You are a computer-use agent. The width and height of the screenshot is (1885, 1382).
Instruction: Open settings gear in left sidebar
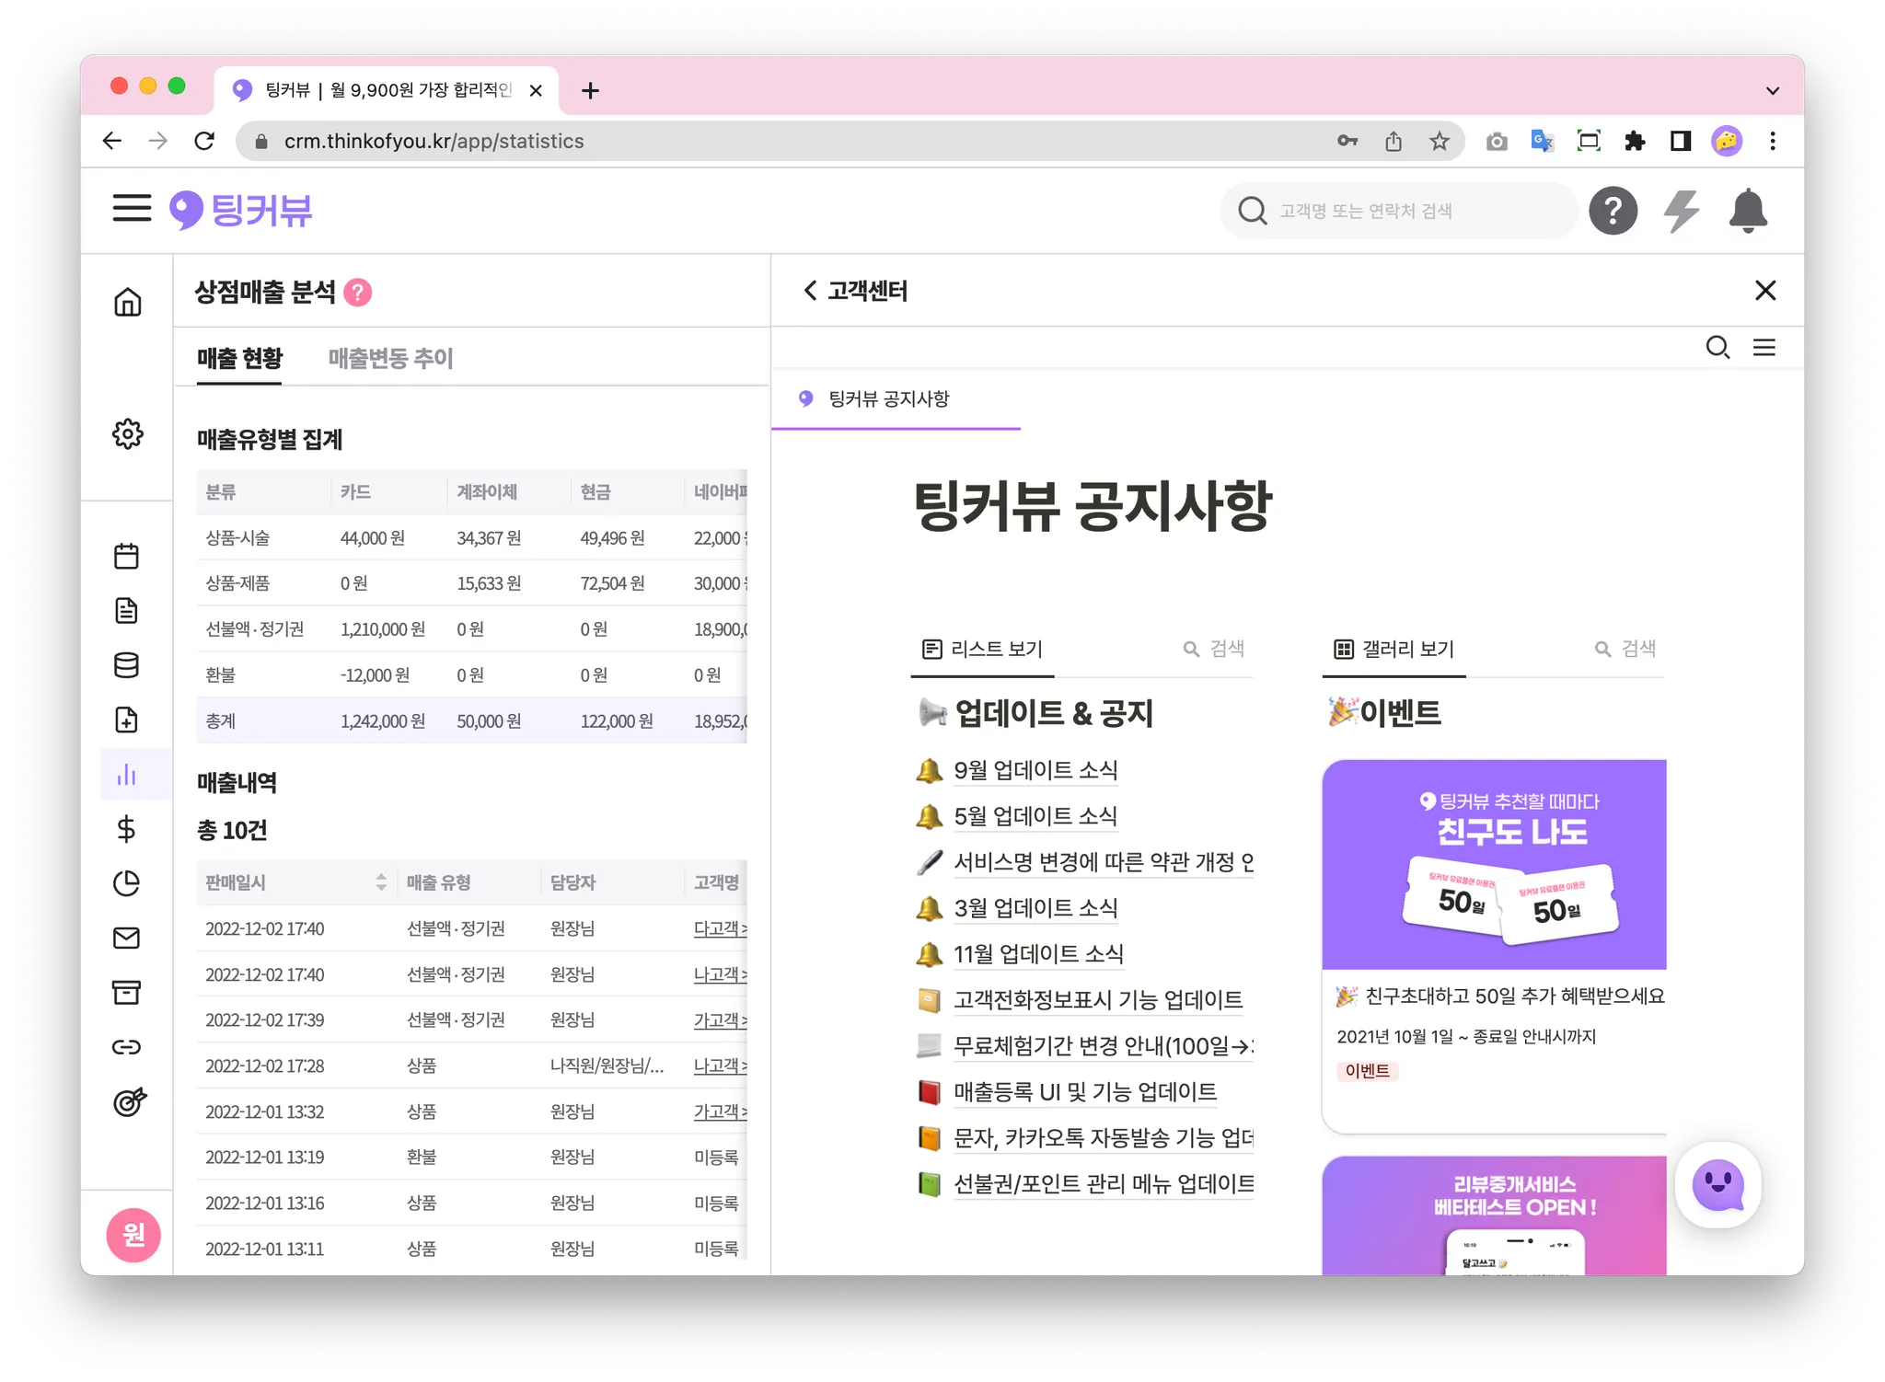(127, 433)
